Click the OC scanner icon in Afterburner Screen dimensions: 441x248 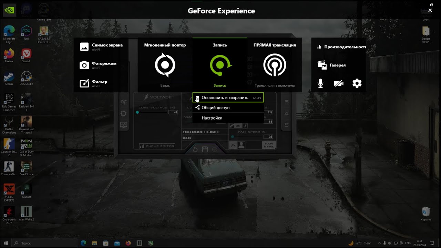[x=123, y=102]
